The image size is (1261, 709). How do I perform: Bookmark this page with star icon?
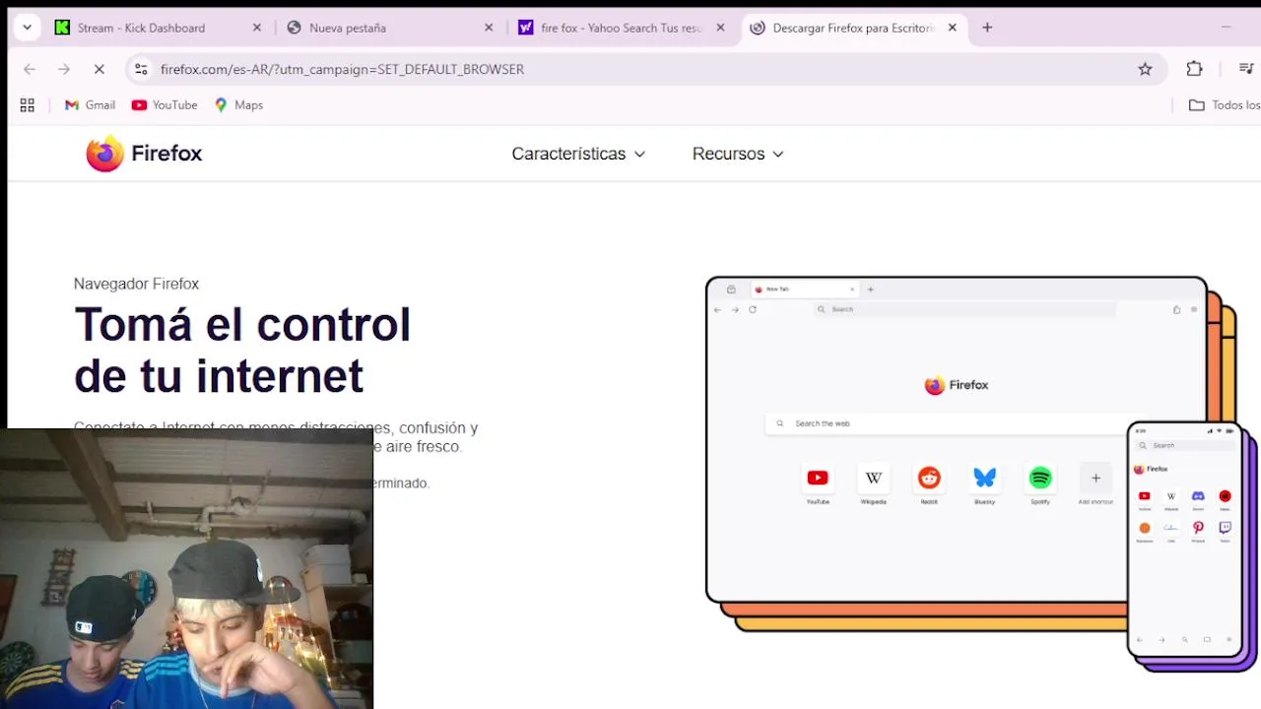click(x=1145, y=69)
